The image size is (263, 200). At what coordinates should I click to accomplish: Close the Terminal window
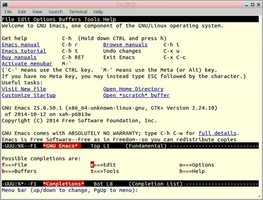point(259,5)
